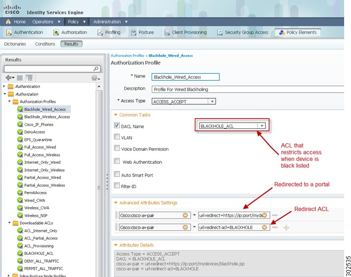The height and width of the screenshot is (277, 351).
Task: Switch to the Dictionaries tab
Action: pyautogui.click(x=15, y=44)
